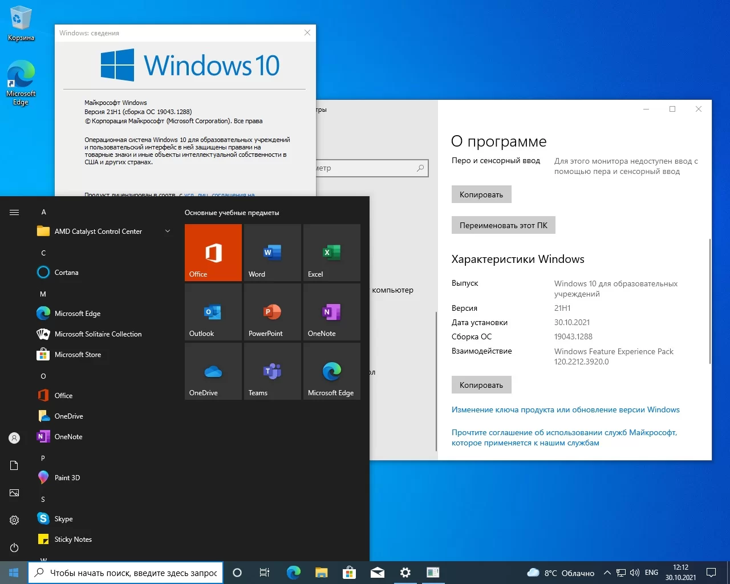The width and height of the screenshot is (730, 584).
Task: Launch Skype from the app list
Action: [104, 519]
